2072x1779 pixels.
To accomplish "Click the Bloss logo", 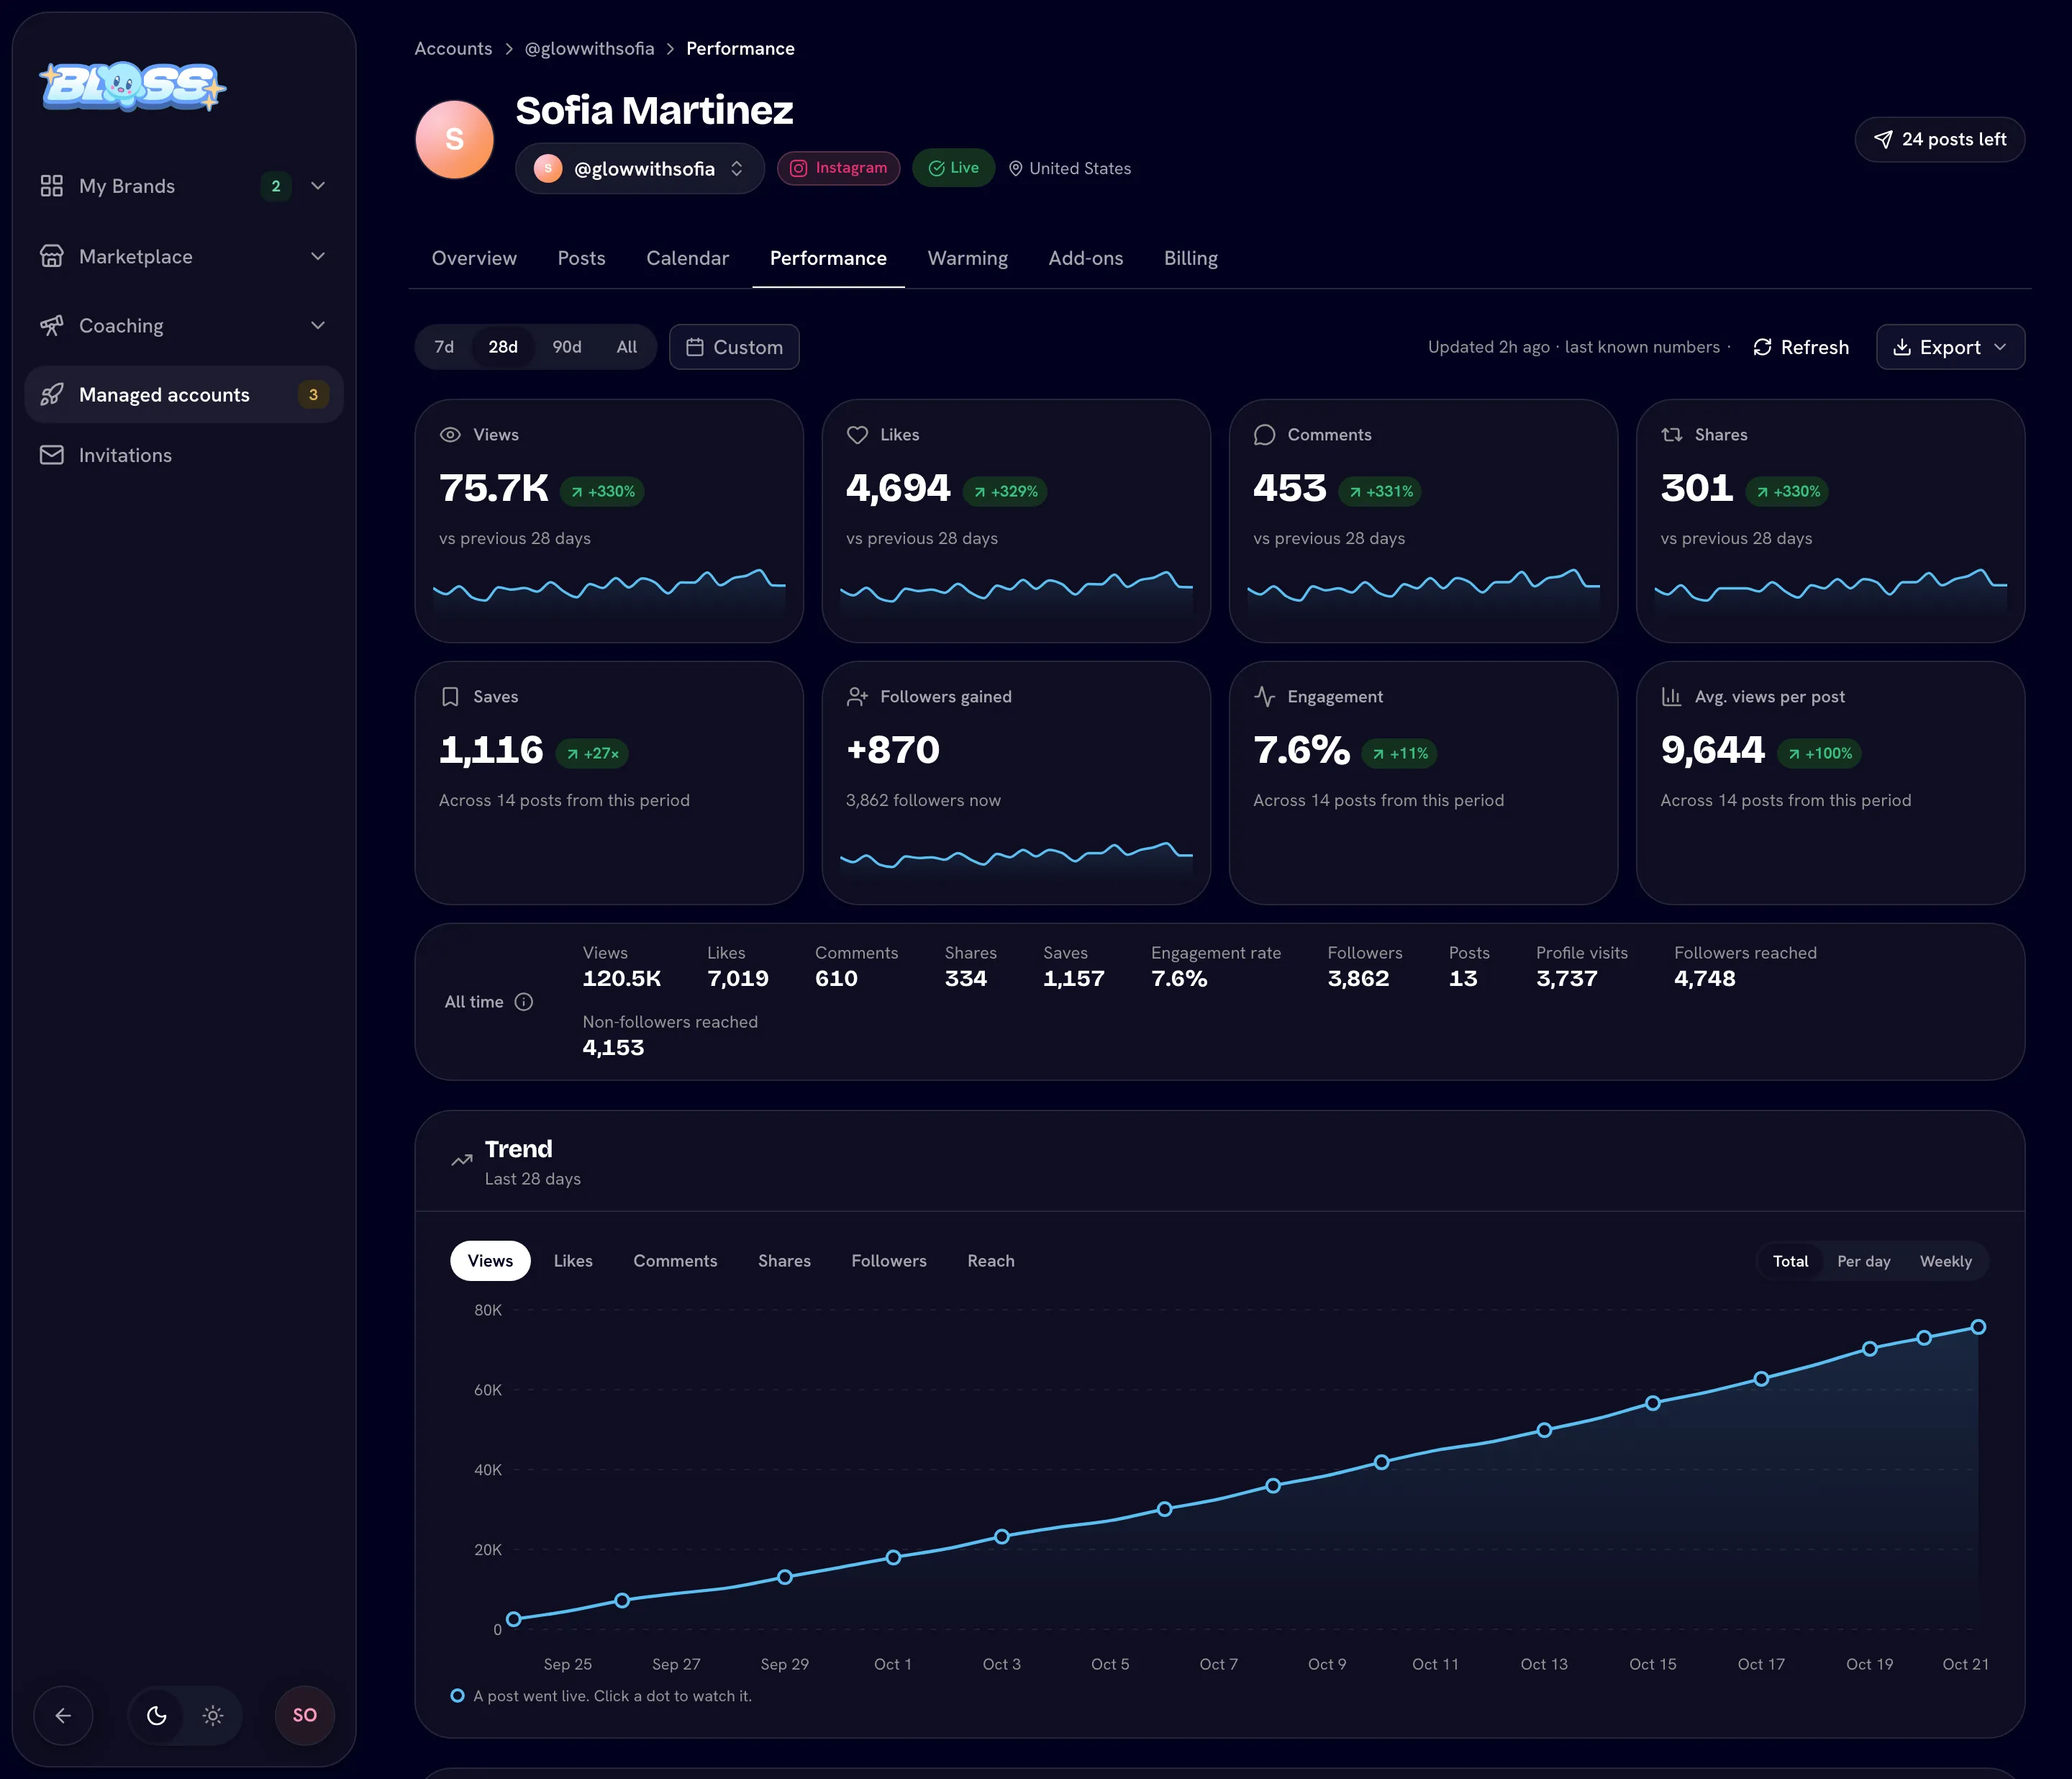I will point(132,86).
